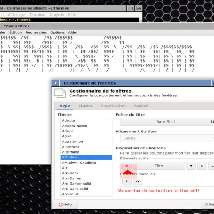Viewport: 214px width, 214px height.
Task: Open the Aide menu in the terminal window
Action: click(72, 14)
